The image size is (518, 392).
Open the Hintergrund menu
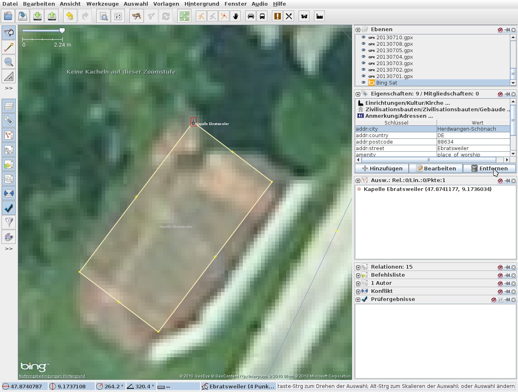[x=202, y=4]
